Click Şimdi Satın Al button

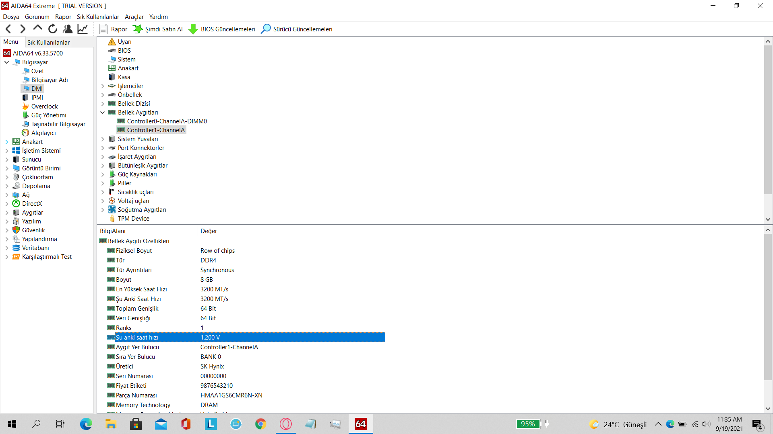point(158,29)
